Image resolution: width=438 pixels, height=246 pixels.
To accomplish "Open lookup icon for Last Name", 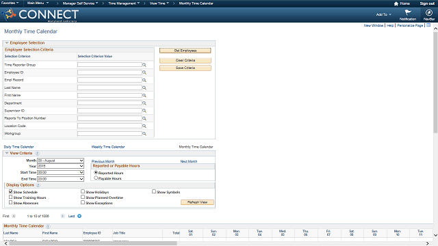I will coord(144,87).
